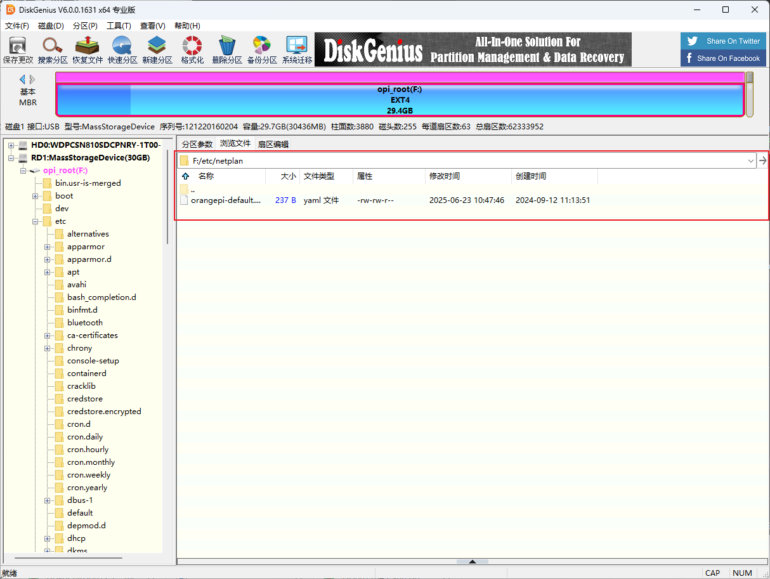Expand the apt folder node

coord(47,272)
